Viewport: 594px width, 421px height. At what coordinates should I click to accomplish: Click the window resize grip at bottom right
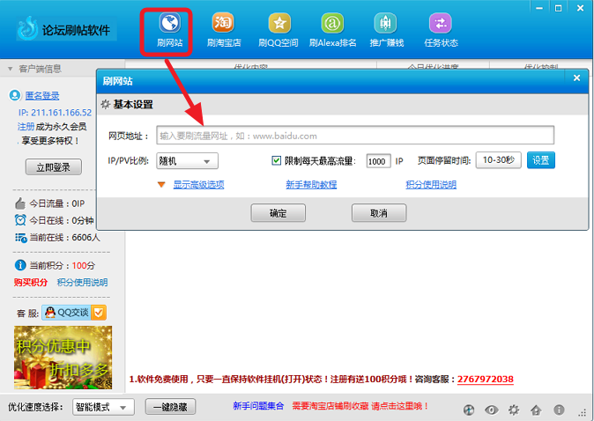tap(583, 413)
